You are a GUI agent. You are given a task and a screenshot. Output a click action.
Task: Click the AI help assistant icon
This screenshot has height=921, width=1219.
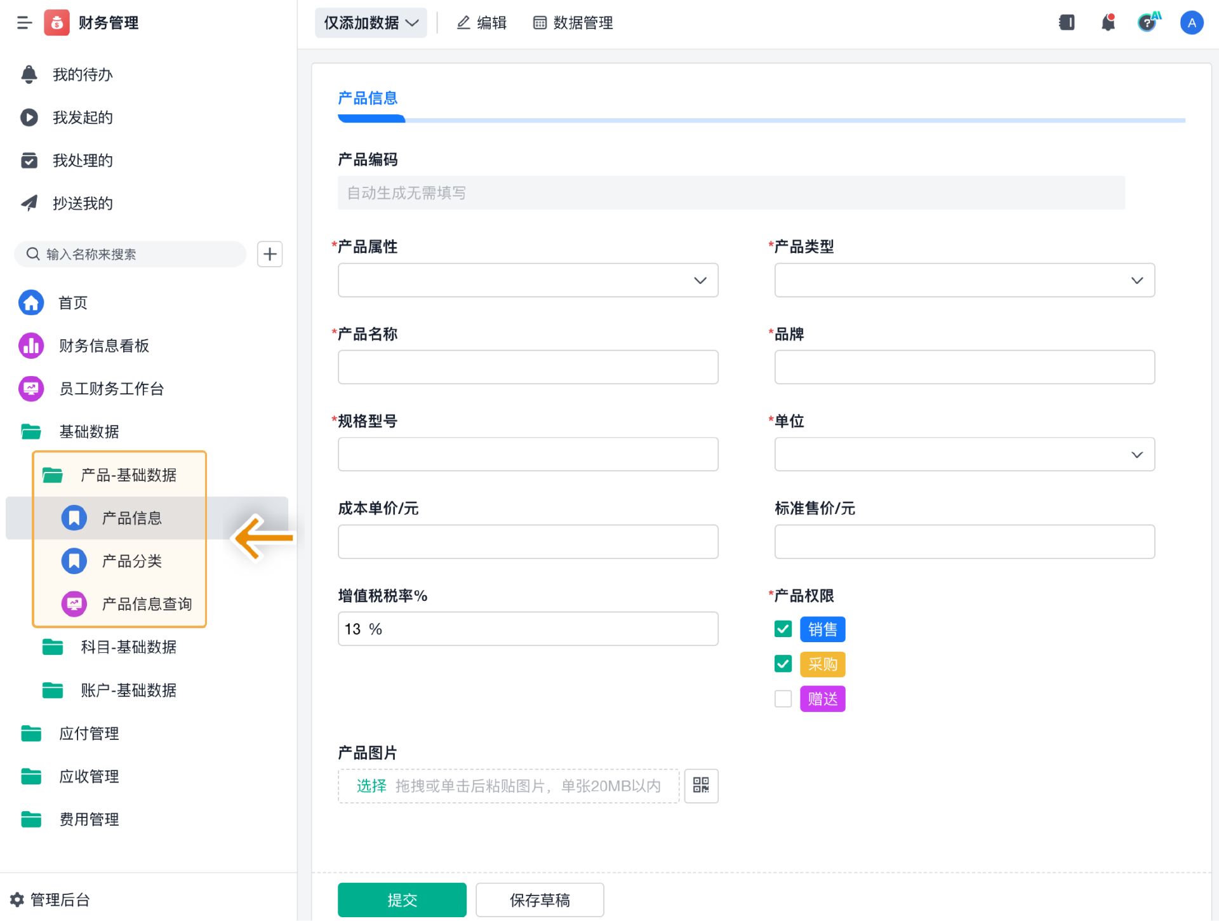(1148, 23)
